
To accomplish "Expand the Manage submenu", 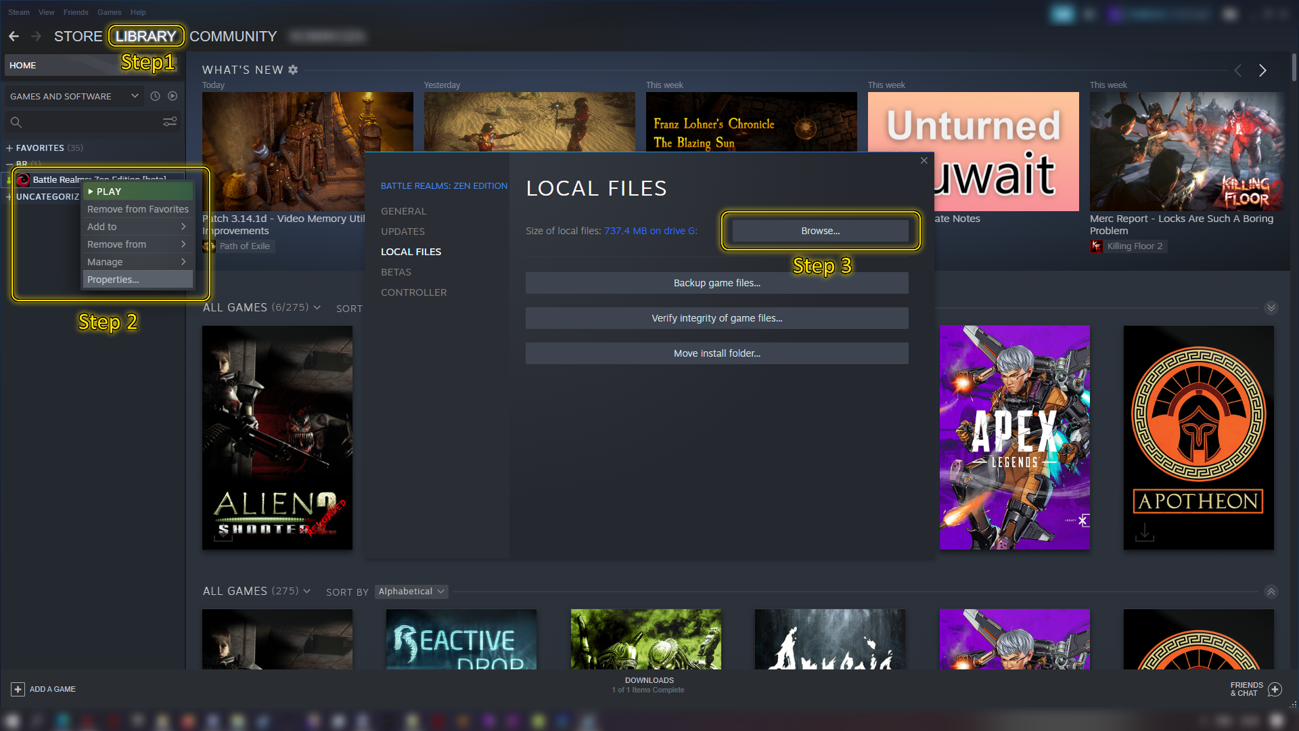I will (x=137, y=262).
